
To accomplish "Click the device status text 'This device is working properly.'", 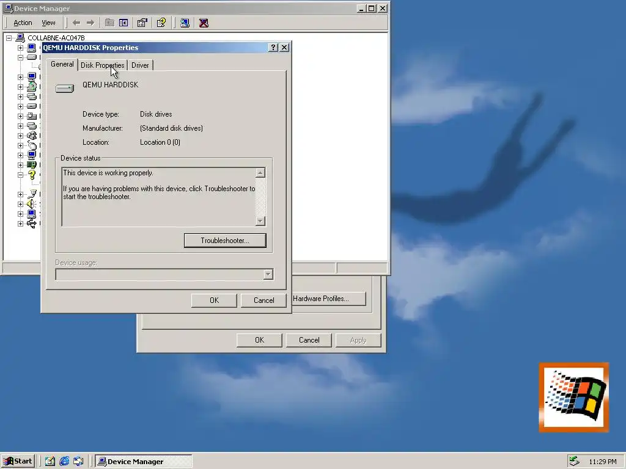I will (108, 173).
